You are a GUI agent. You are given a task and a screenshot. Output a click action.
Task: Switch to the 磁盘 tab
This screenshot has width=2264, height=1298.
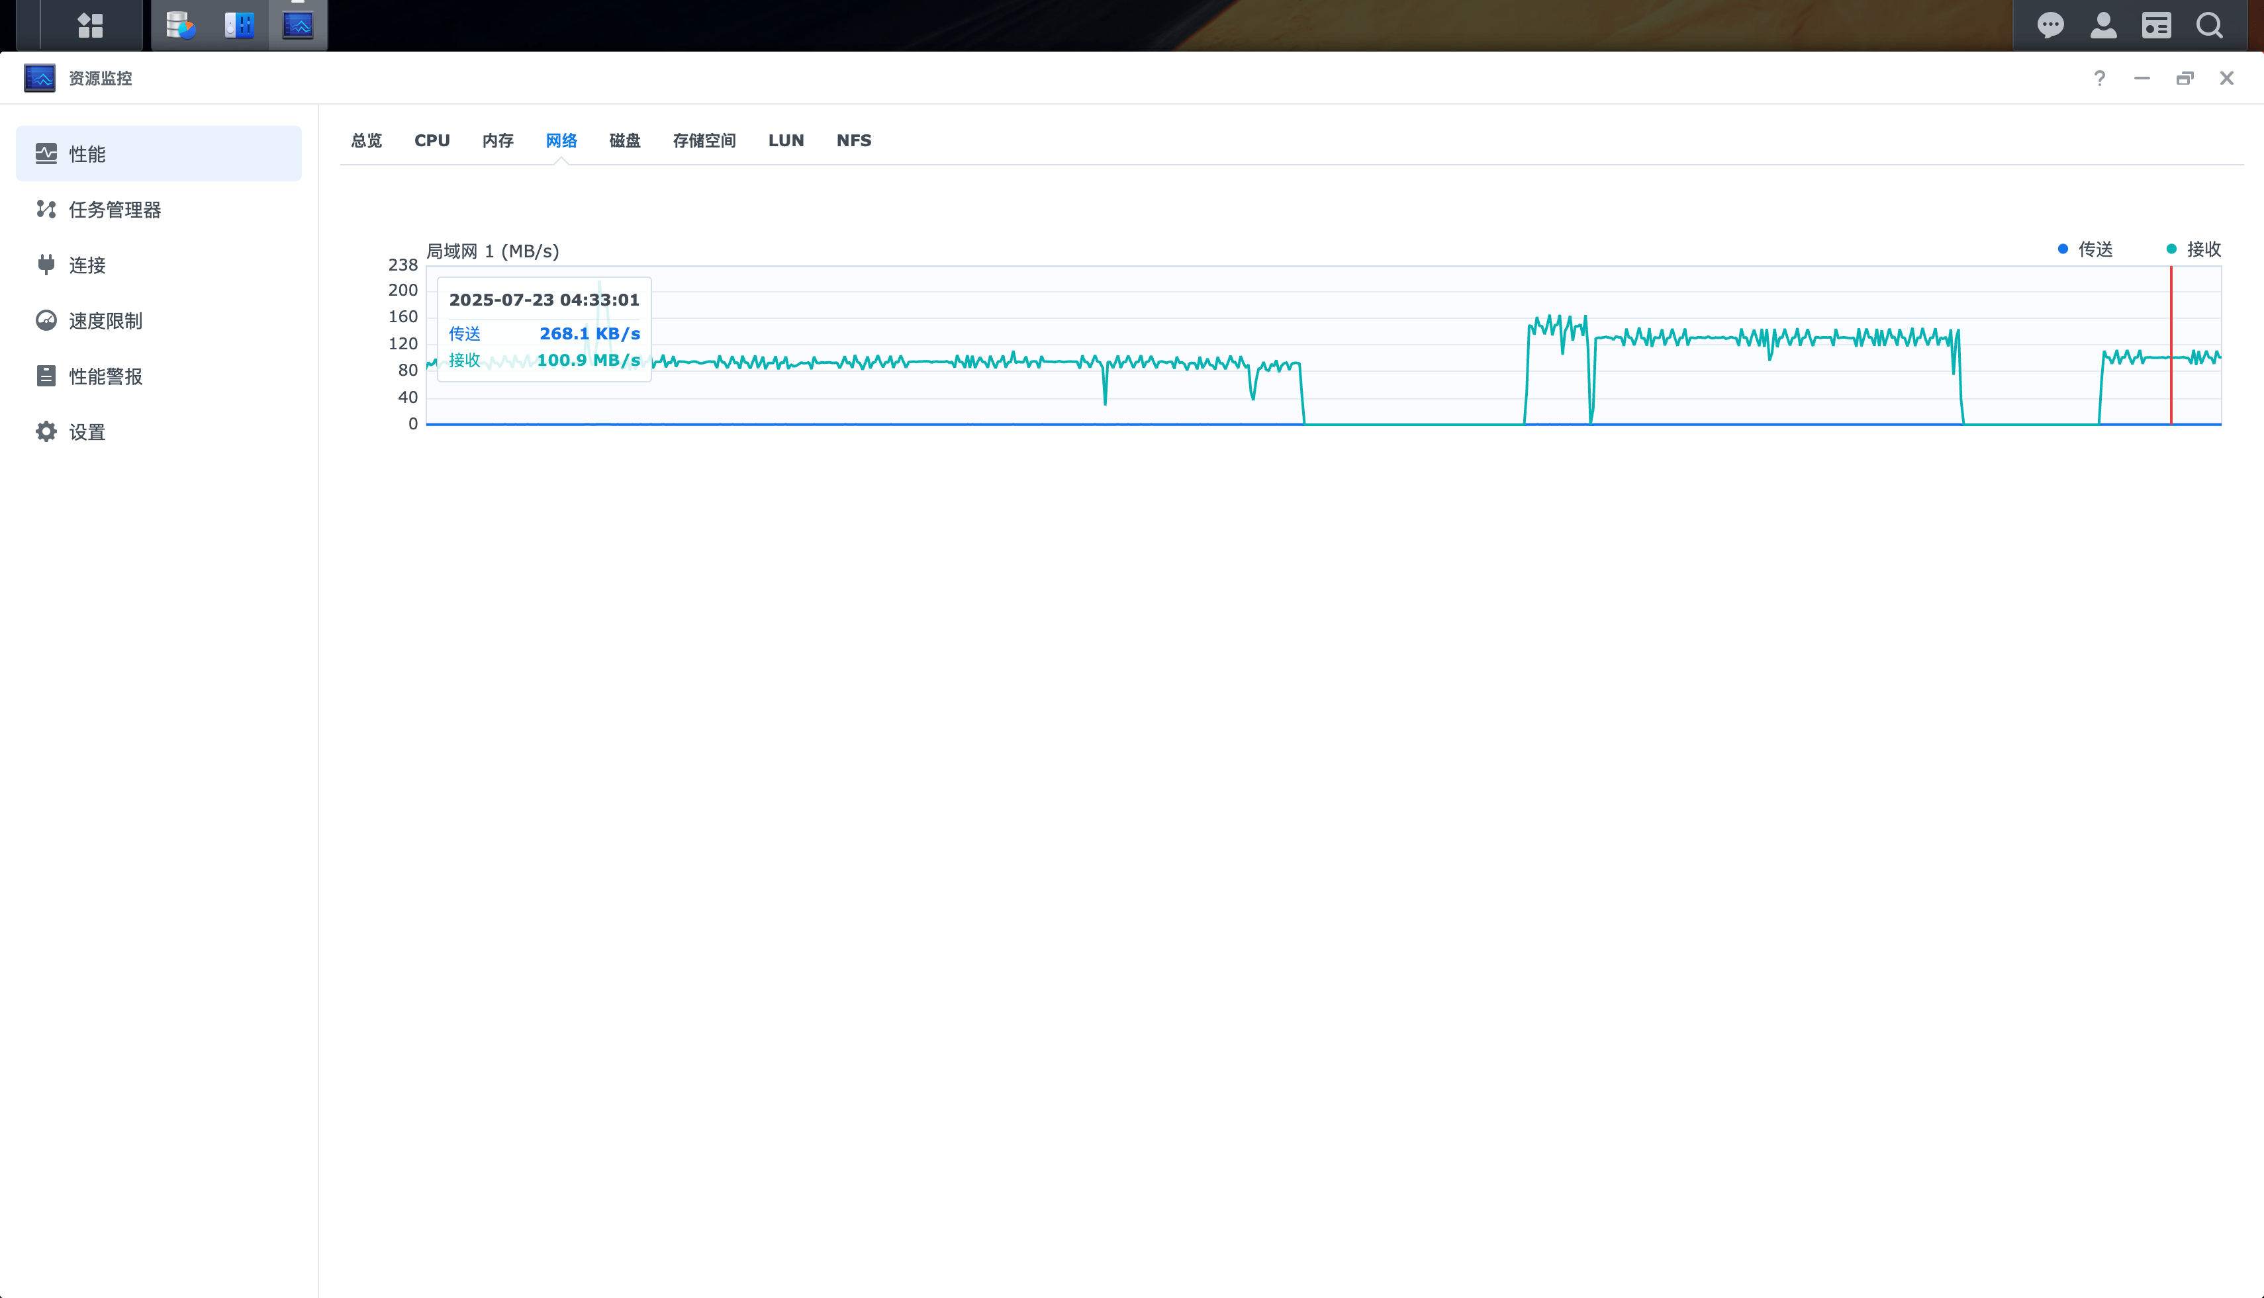tap(624, 140)
